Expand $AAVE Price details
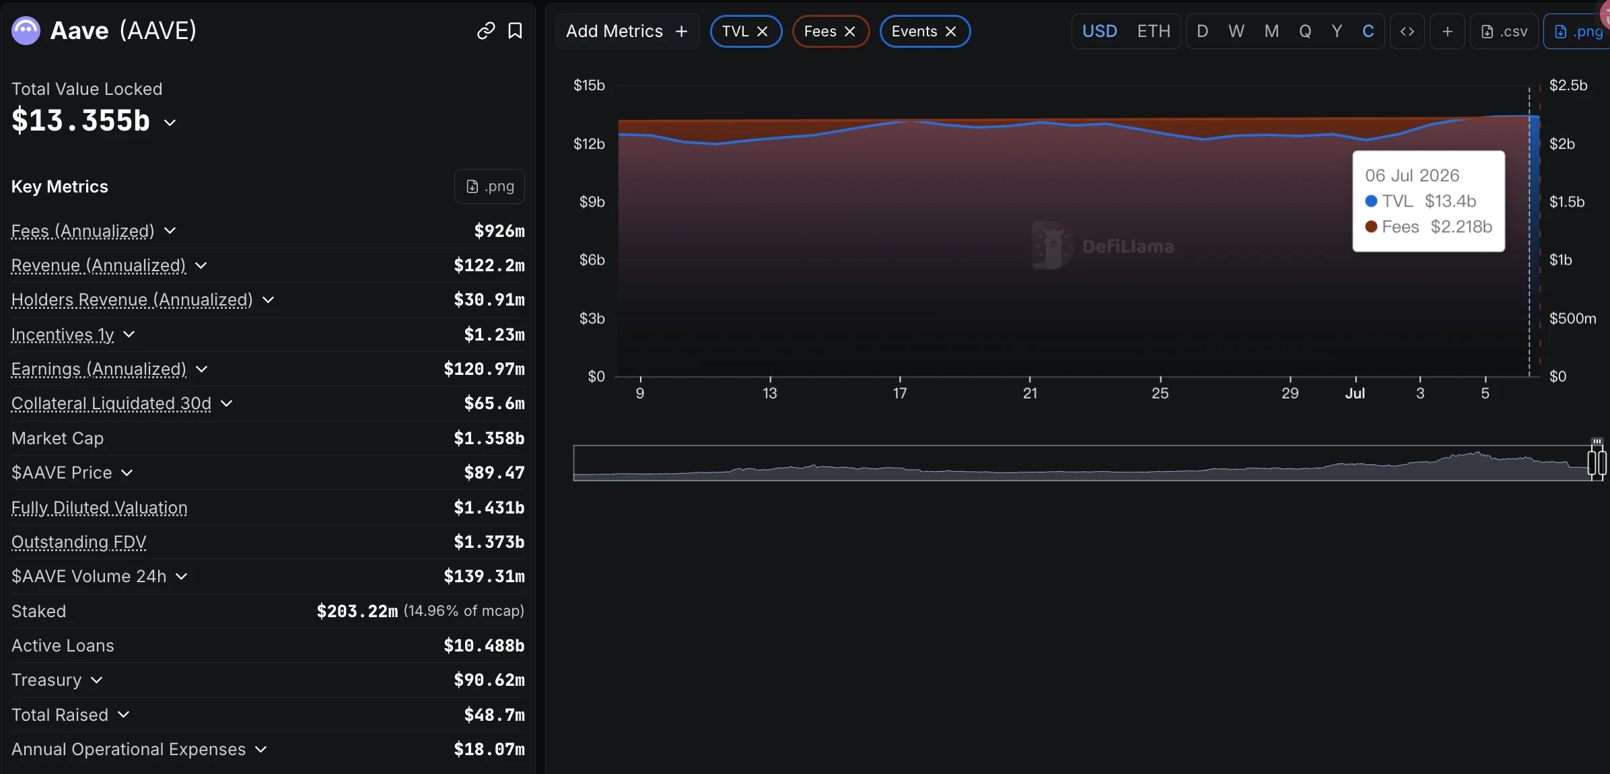 [127, 473]
